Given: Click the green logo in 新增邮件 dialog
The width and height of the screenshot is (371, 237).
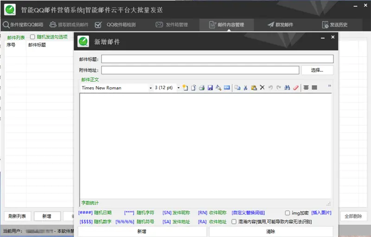Looking at the screenshot, I should 83,42.
